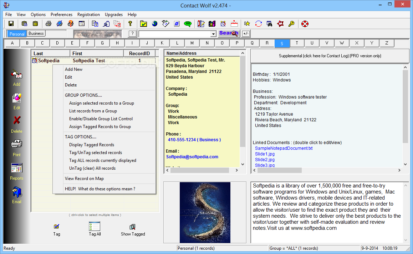The image size is (413, 254).
Task: Click the gold key icon
Action: coord(291,23)
